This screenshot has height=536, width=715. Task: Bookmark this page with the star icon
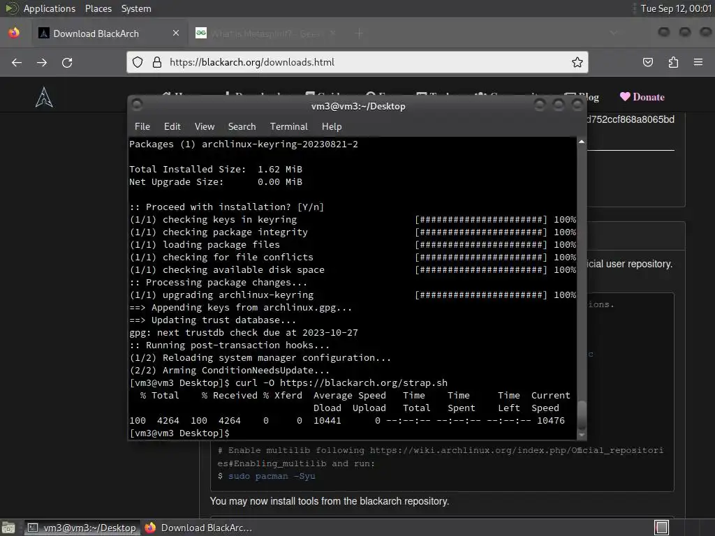[x=577, y=62]
